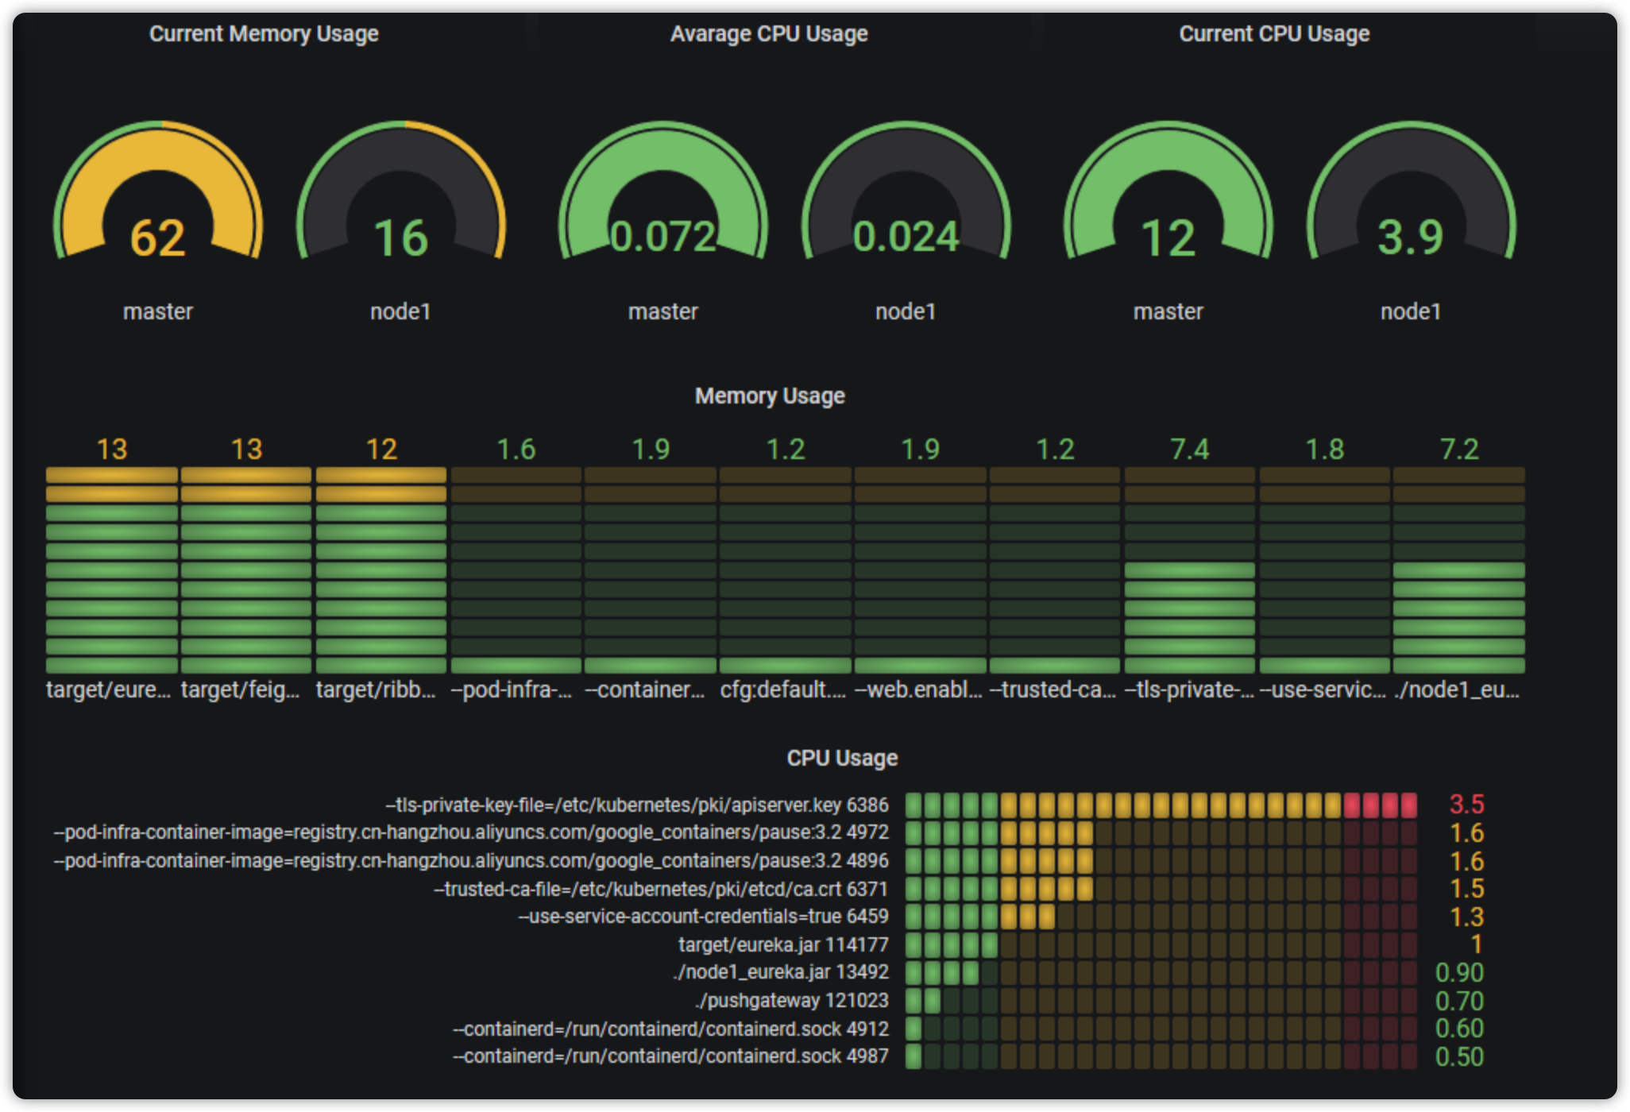Click the ./node1_eureka.jar 13492 label
Viewport: 1630px width, 1112px height.
(x=781, y=972)
